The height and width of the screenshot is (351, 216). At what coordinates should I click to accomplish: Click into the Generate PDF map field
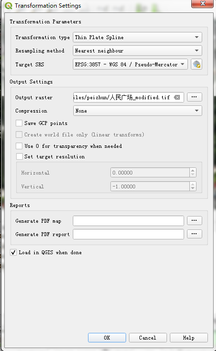tap(128, 221)
